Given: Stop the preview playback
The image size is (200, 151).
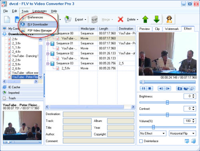Looking at the screenshot, I should 150,88.
